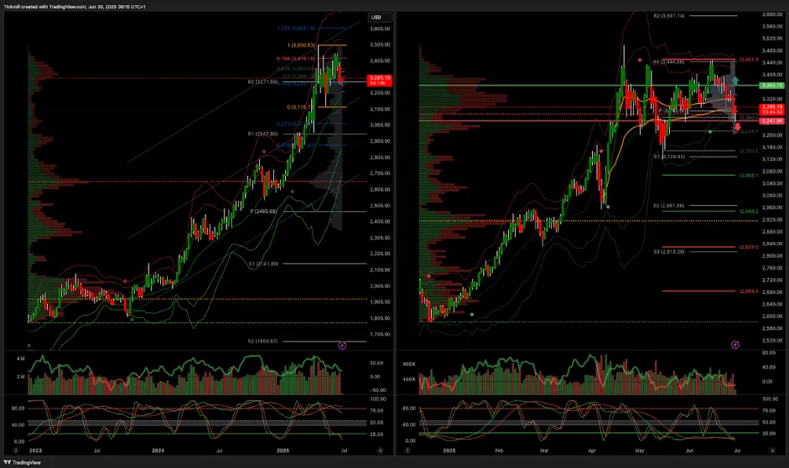Select the red 3,247.96 price label on right axis
This screenshot has width=789, height=468.
point(771,121)
